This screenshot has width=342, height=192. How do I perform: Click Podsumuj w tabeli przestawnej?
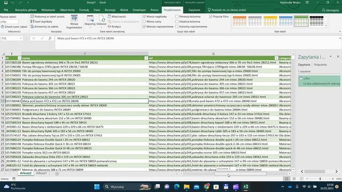coord(48,17)
